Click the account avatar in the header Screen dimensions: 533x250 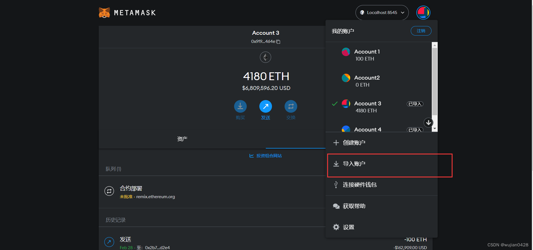[x=423, y=13]
